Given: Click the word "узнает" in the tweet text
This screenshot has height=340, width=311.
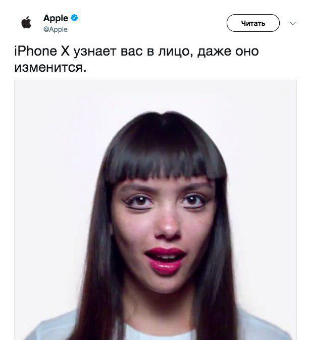Looking at the screenshot, I should 95,52.
